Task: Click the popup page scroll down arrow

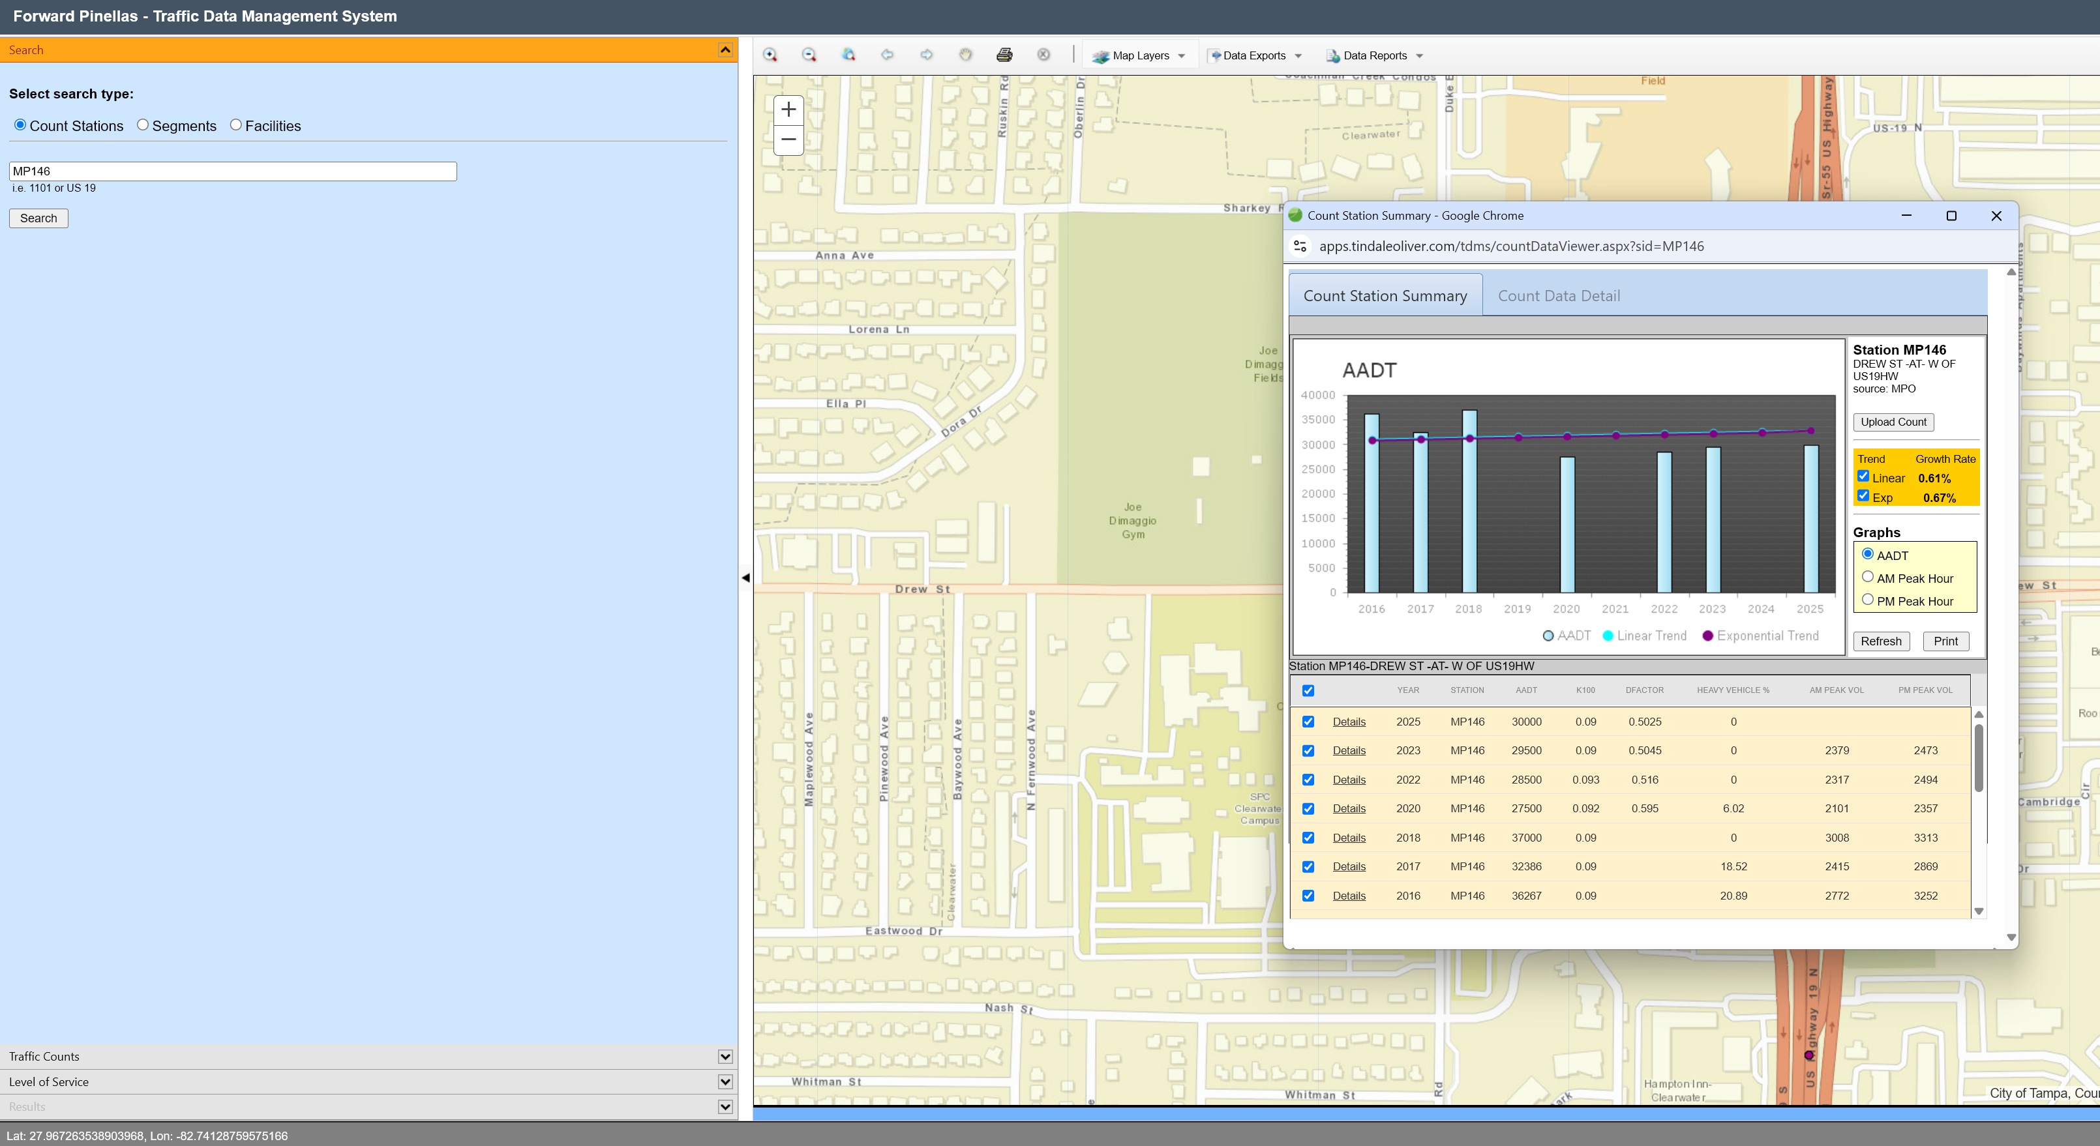Action: coord(2011,937)
